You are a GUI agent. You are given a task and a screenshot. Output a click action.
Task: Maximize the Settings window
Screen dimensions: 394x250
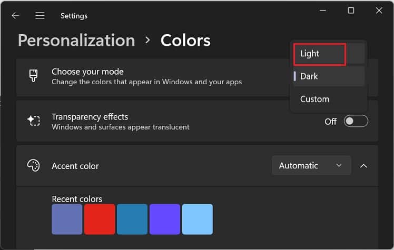(x=351, y=11)
